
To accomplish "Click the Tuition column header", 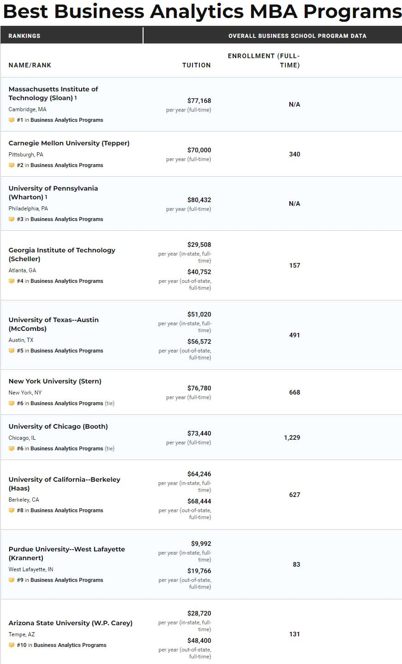I will [x=196, y=65].
